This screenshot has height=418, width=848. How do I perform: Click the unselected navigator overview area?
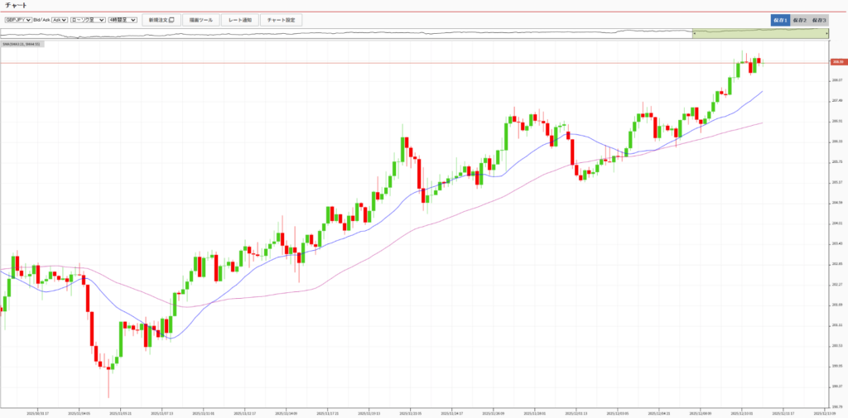[331, 33]
